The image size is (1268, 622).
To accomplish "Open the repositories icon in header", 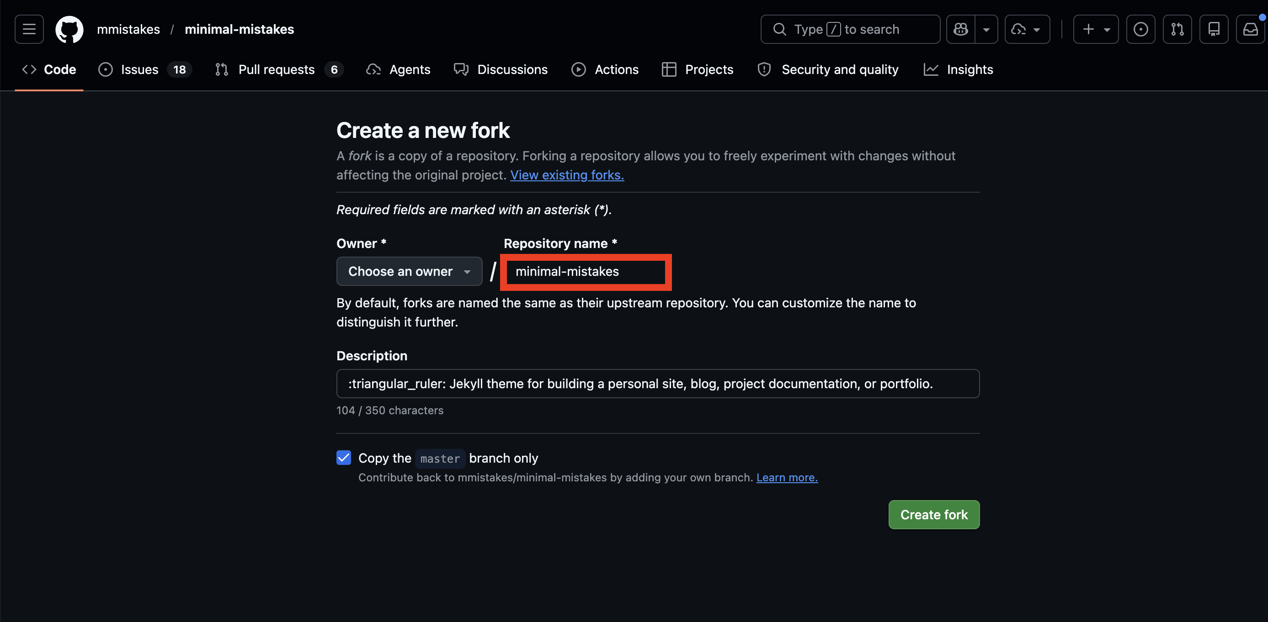I will point(1213,30).
